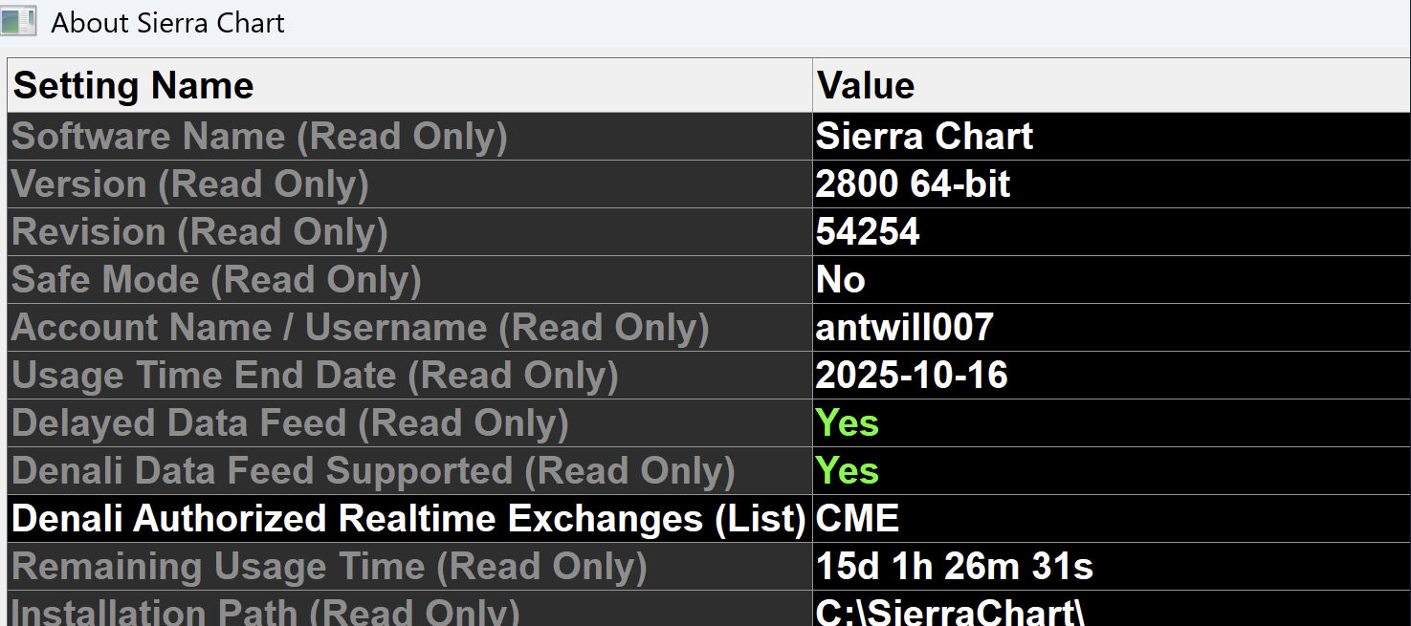Click the Installation Path C:\SierraChart\ value
Image resolution: width=1411 pixels, height=626 pixels.
point(950,612)
